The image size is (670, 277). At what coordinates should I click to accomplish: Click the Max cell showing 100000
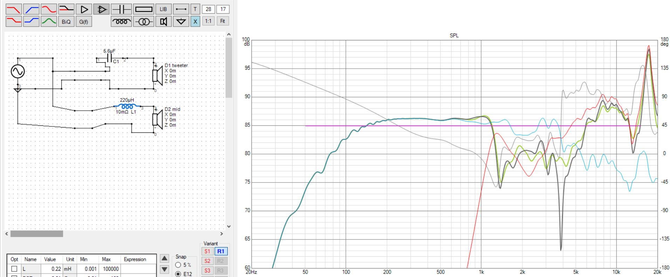110,269
